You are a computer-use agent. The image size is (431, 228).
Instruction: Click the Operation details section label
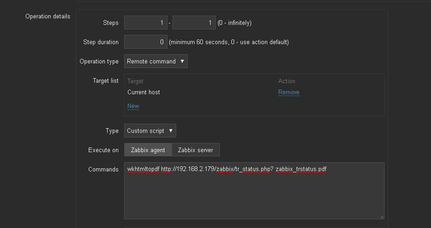click(47, 17)
